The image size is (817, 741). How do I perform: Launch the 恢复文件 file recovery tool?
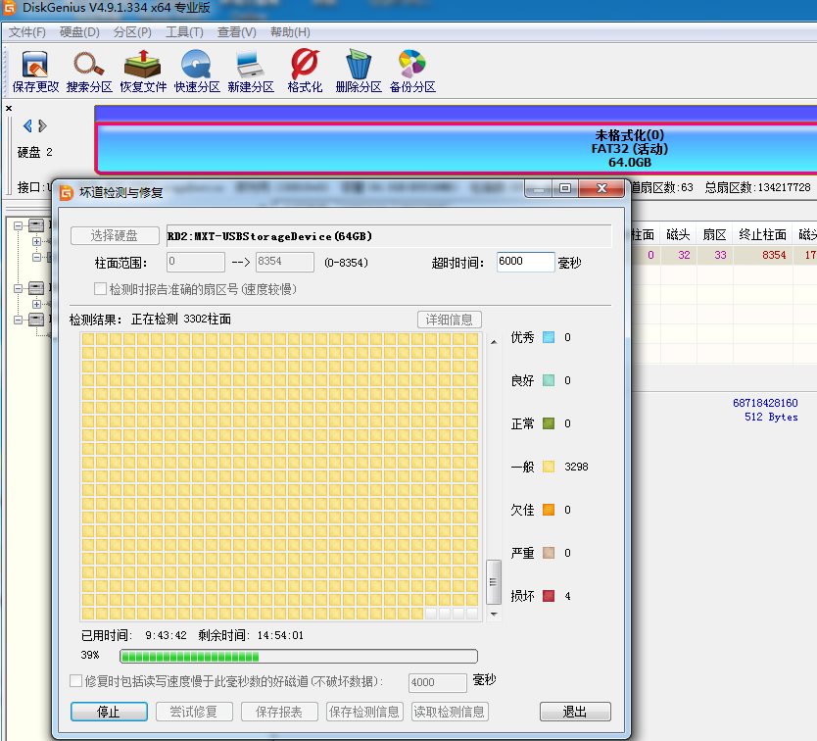pos(143,72)
